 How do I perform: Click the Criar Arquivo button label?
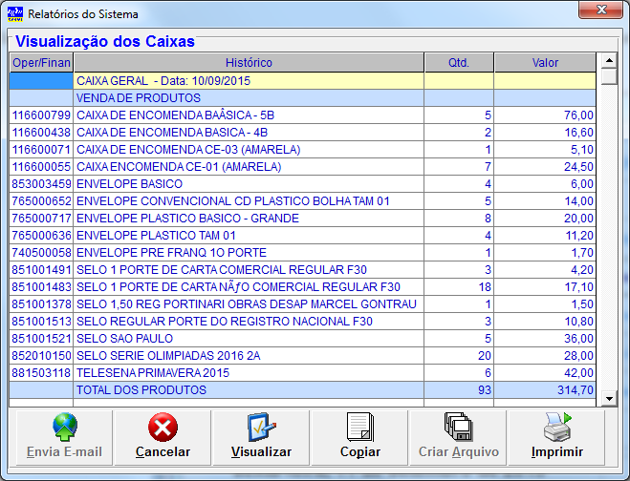[459, 452]
